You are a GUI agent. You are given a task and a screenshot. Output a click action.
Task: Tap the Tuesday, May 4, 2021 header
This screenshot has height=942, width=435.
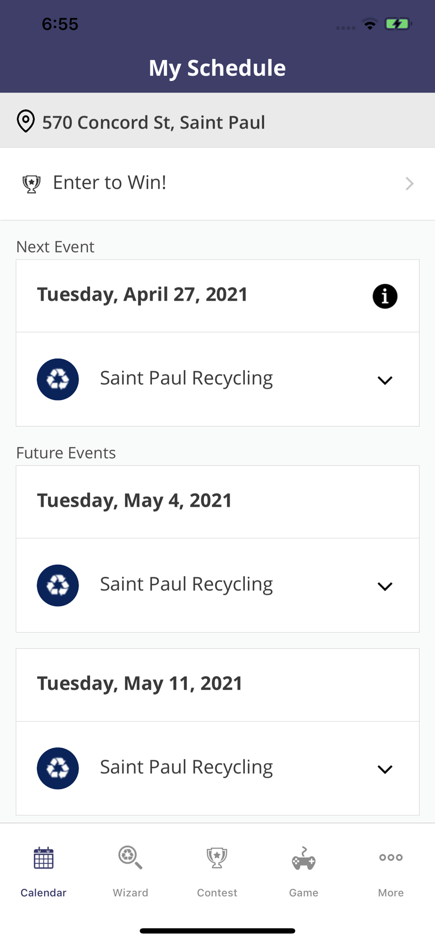click(135, 501)
